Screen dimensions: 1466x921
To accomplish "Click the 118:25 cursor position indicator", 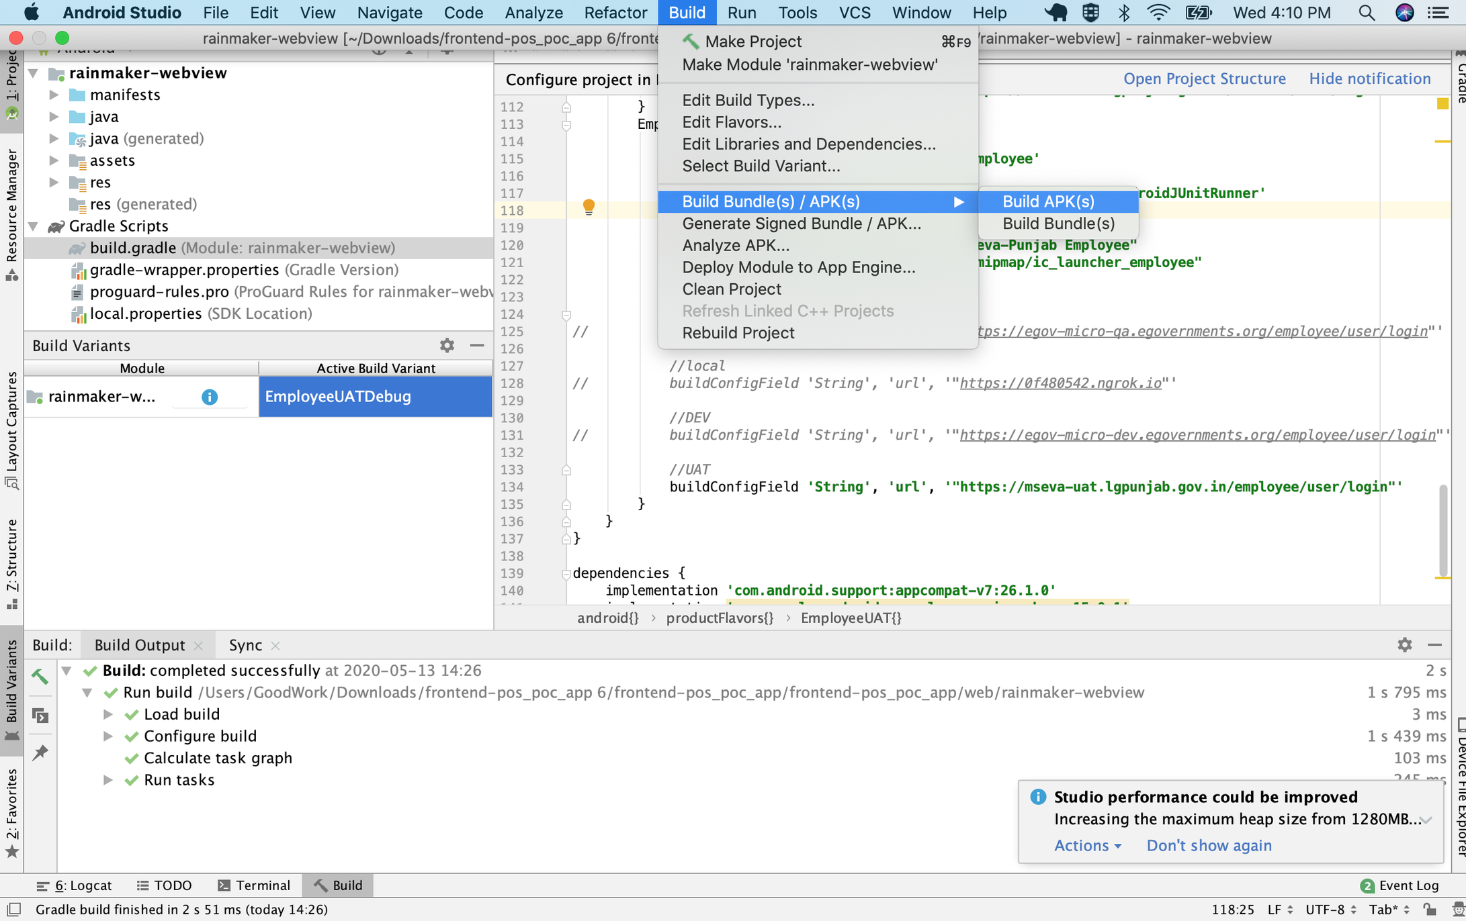I will pyautogui.click(x=1232, y=910).
